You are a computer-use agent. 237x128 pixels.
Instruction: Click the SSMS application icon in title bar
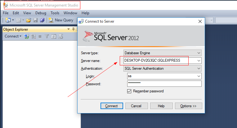pyautogui.click(x=6, y=5)
